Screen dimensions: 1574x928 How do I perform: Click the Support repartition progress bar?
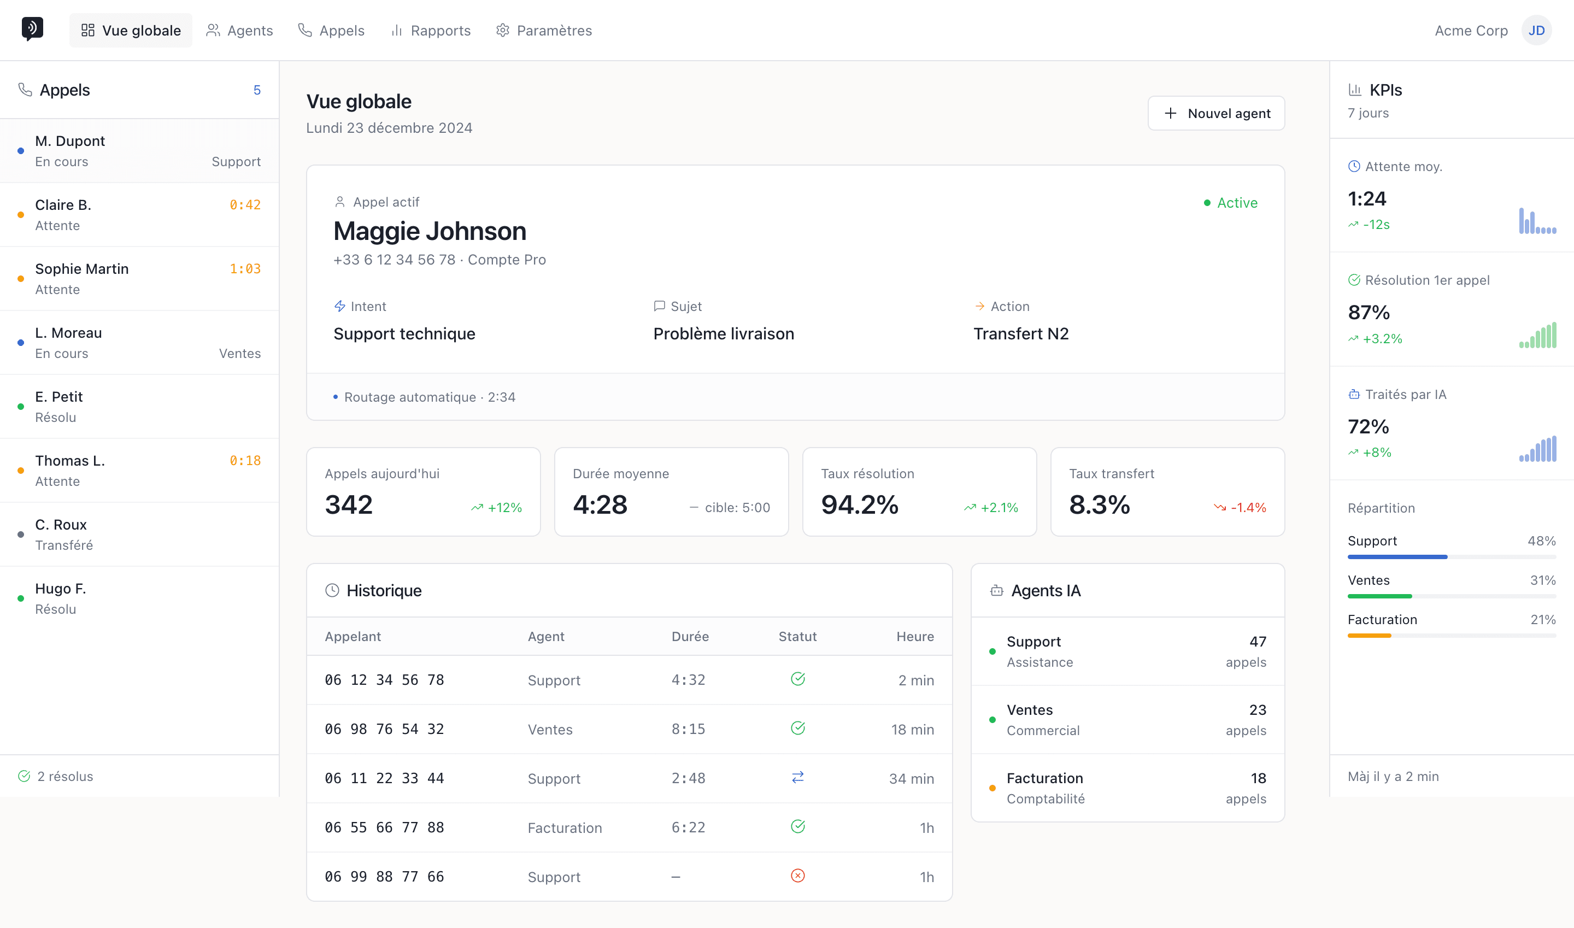(x=1452, y=556)
